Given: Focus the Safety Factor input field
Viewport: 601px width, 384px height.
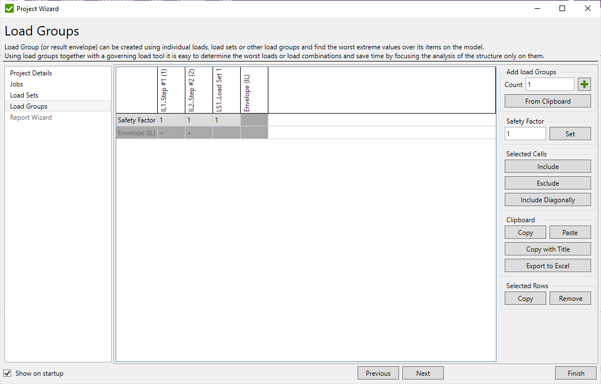Looking at the screenshot, I should click(525, 134).
